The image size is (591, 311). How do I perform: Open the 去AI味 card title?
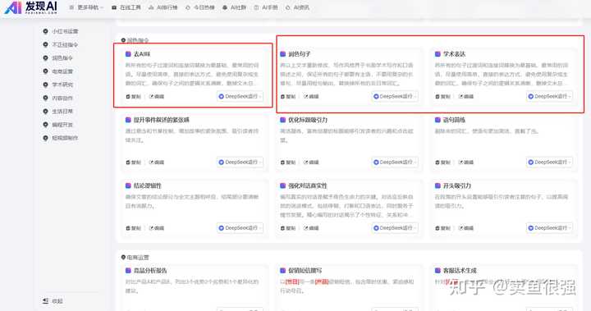pos(142,54)
